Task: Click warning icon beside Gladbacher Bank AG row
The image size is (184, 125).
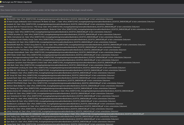Action: pos(5,60)
